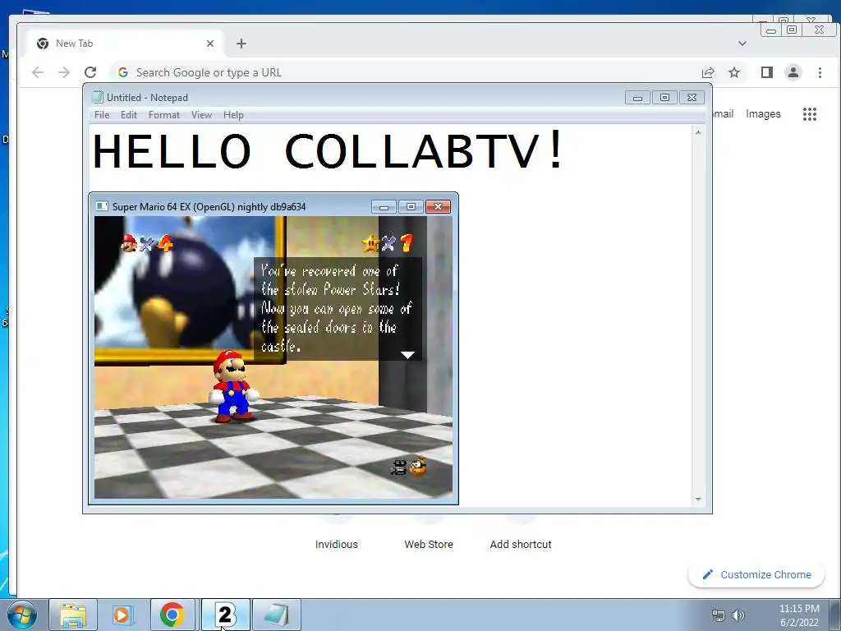
Task: Go forward in Chrome
Action: click(64, 72)
